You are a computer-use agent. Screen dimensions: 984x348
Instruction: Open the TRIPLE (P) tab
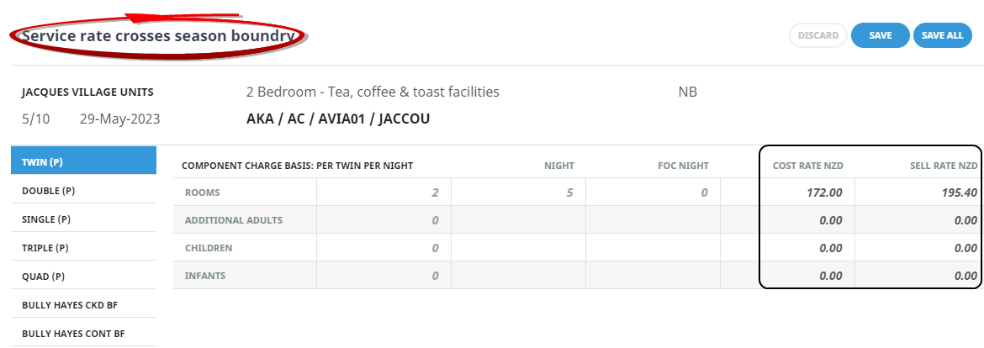[83, 247]
